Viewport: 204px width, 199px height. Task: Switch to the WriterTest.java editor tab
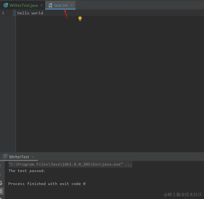point(24,5)
